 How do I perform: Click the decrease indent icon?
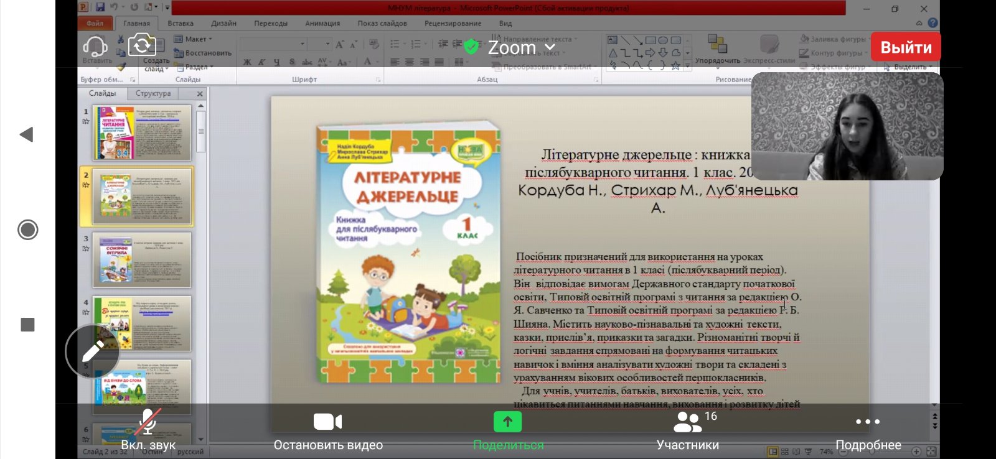pos(443,44)
